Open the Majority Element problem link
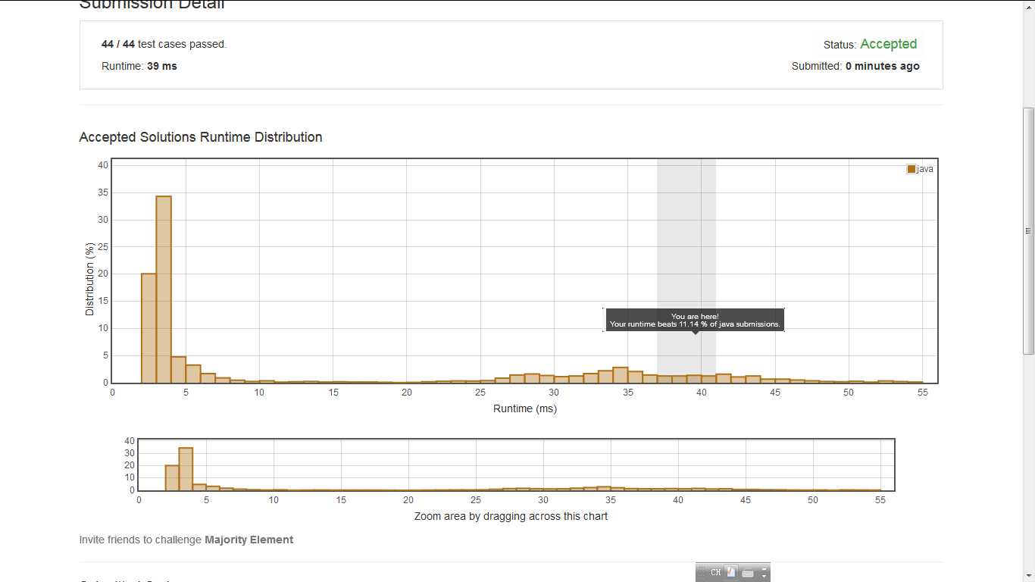Screen dimensions: 1035x582 [249, 540]
